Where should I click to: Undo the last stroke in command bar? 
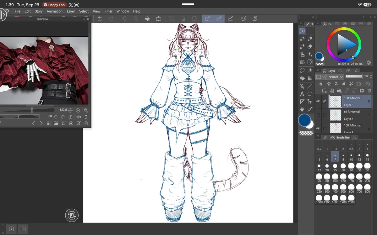coord(100,19)
